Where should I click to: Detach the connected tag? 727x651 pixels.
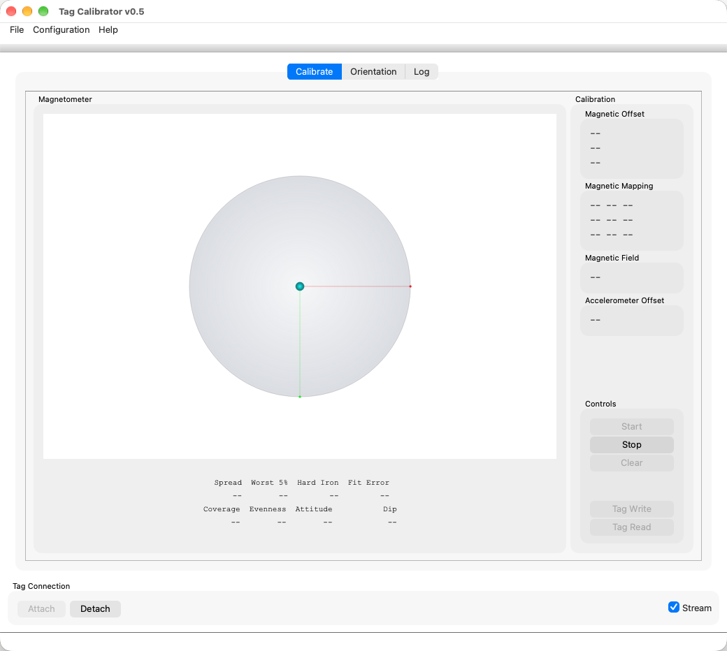coord(95,609)
